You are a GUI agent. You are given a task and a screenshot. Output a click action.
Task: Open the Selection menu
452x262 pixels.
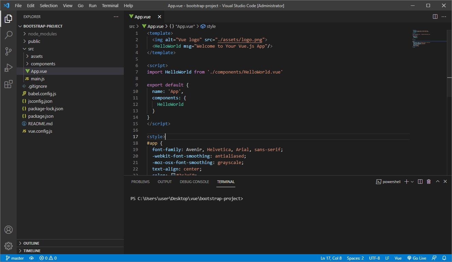pyautogui.click(x=49, y=6)
